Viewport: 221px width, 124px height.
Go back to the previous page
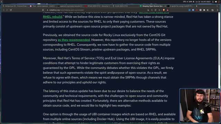point(3,10)
